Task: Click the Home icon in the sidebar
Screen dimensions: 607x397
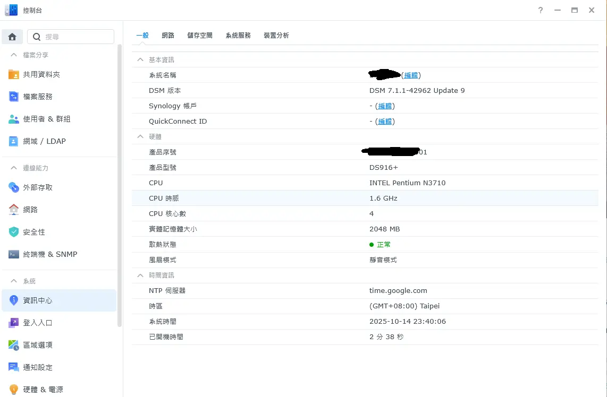Action: pos(12,37)
